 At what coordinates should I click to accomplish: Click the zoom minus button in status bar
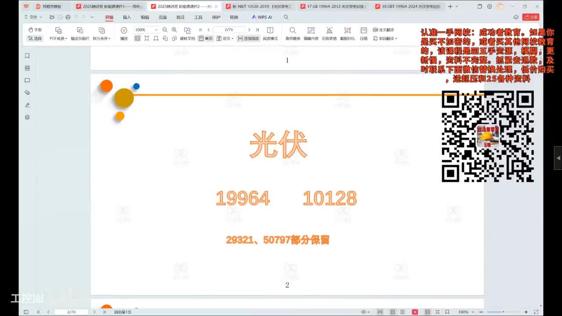[x=482, y=312]
